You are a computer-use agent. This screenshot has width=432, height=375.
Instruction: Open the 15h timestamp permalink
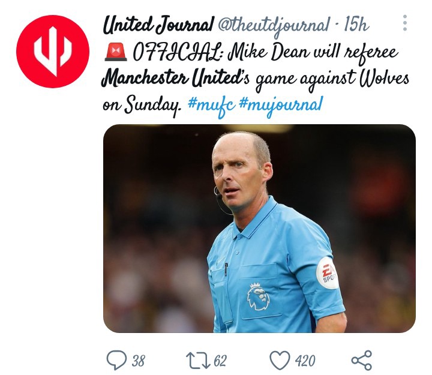(x=356, y=24)
